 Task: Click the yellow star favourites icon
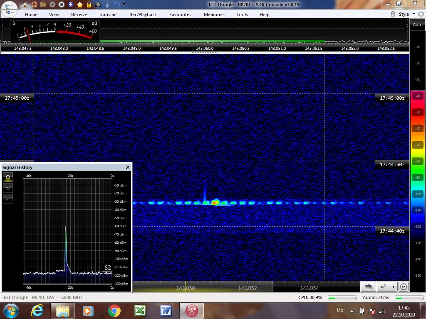(80, 5)
